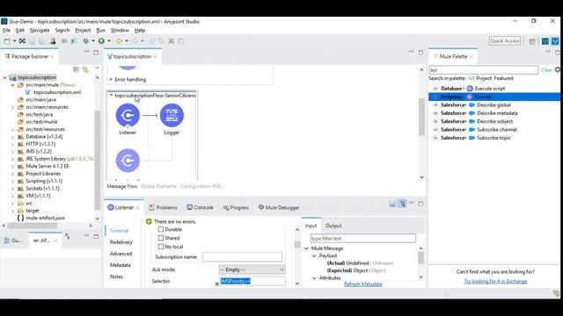Screen dimensions: 563x316
Task: Filter palette by Project
Action: (x=484, y=78)
